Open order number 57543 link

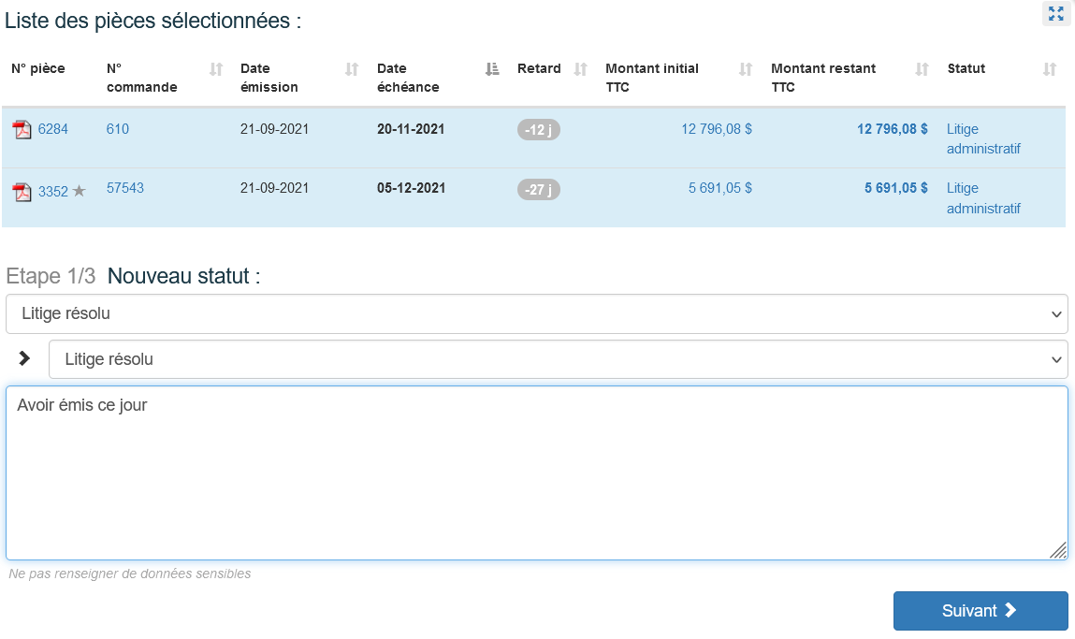pos(124,188)
